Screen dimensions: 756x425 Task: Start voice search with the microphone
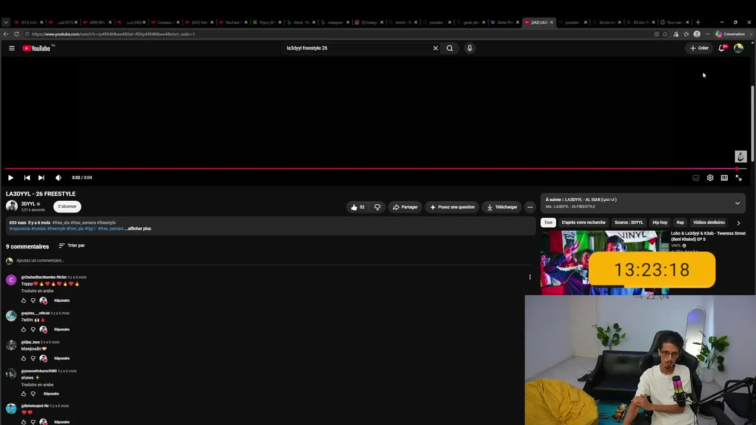(470, 48)
